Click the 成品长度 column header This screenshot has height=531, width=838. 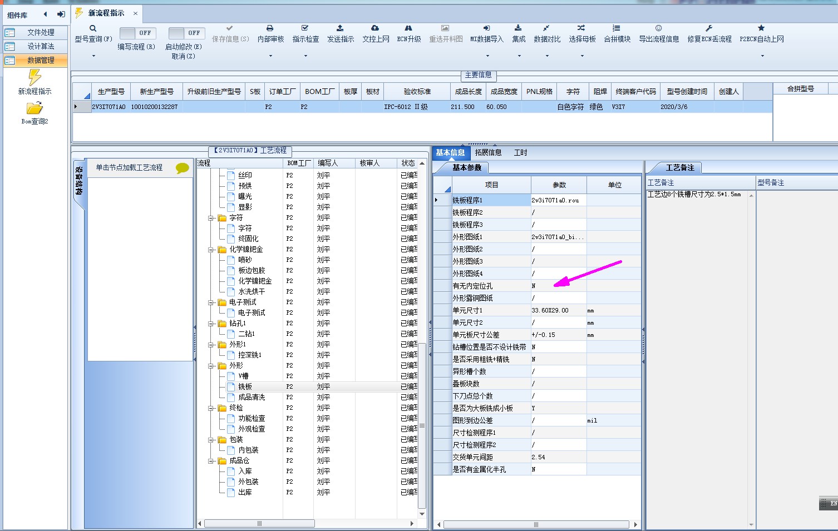[x=468, y=91]
